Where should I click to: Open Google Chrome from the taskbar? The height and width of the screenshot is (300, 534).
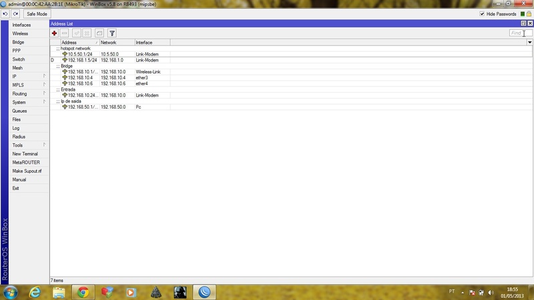83,292
